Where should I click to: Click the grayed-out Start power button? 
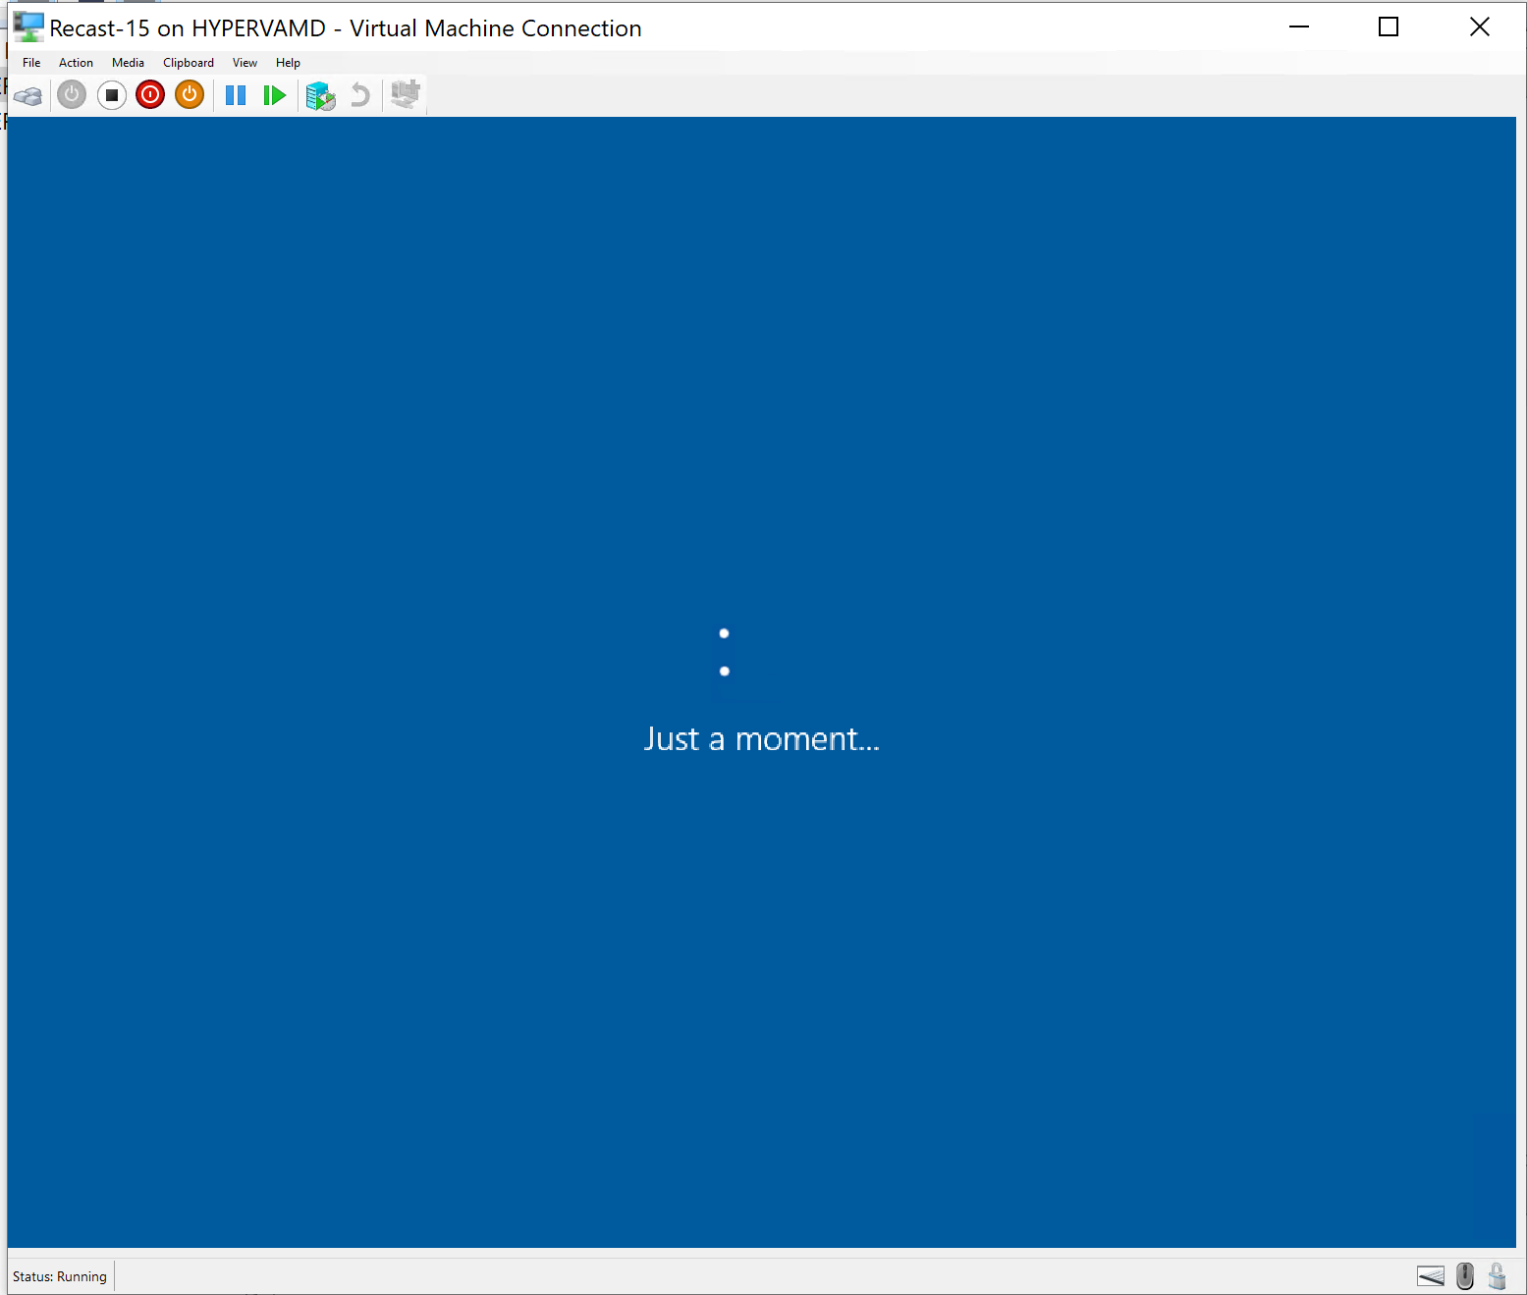[x=72, y=95]
